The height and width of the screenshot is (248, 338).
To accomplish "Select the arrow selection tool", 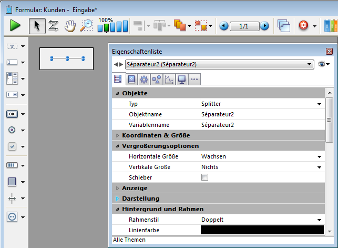I will point(37,25).
